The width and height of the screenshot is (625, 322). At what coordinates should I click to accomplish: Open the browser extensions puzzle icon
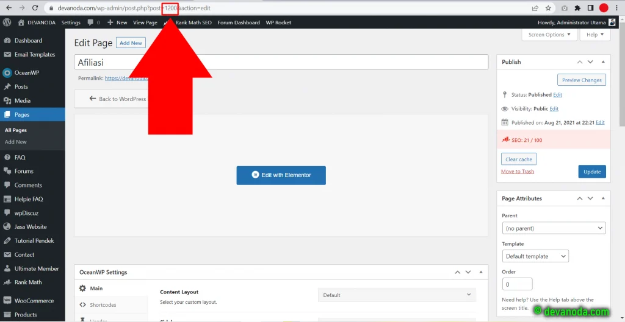[577, 8]
